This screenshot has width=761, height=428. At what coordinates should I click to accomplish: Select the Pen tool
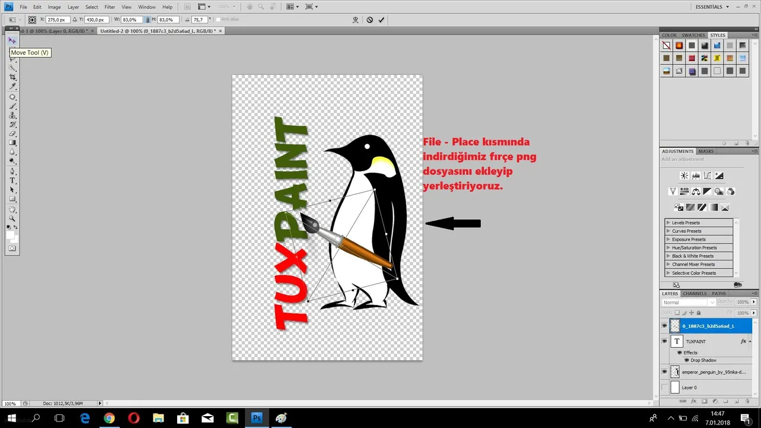tap(12, 172)
